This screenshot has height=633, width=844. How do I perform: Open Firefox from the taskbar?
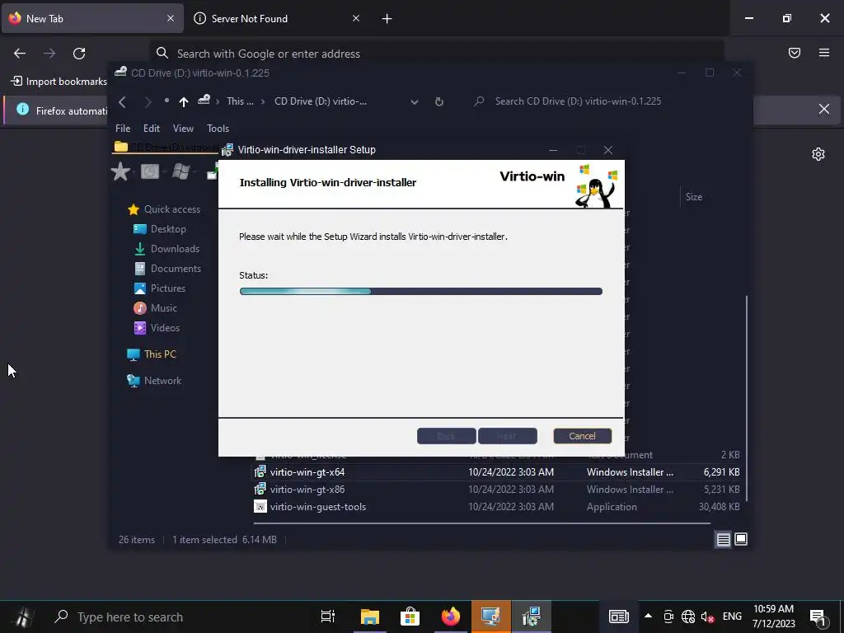[451, 617]
